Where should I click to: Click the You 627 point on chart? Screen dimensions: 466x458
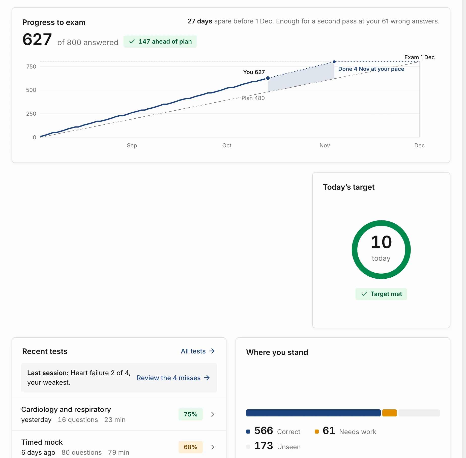click(x=268, y=78)
